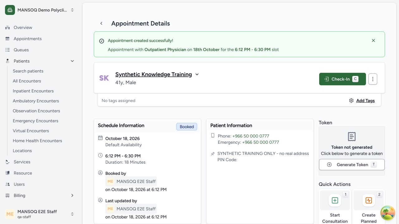Click the gear icon next to Add Tags

pos(351,100)
